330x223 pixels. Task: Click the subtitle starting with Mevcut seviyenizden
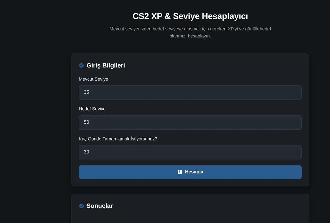pyautogui.click(x=190, y=32)
